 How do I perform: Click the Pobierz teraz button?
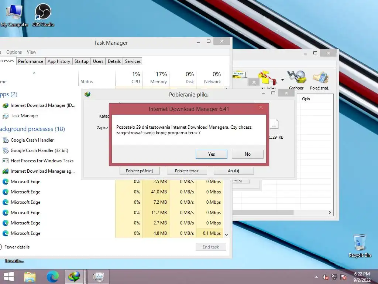[187, 171]
